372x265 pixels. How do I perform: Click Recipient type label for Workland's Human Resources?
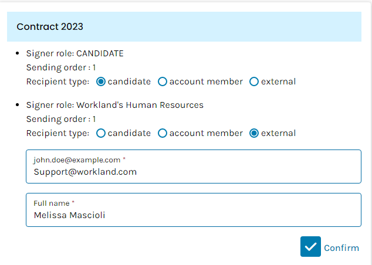point(58,133)
